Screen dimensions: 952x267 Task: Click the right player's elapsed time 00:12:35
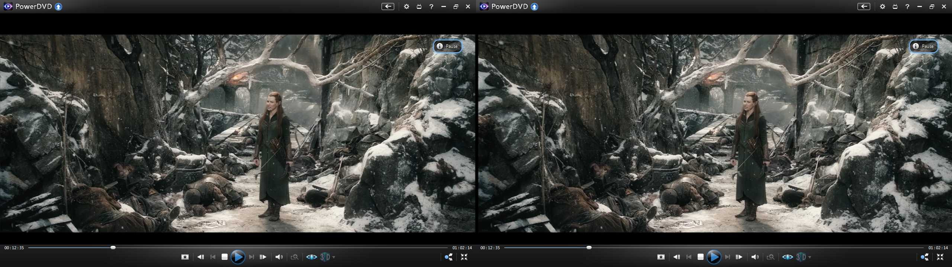[490, 248]
